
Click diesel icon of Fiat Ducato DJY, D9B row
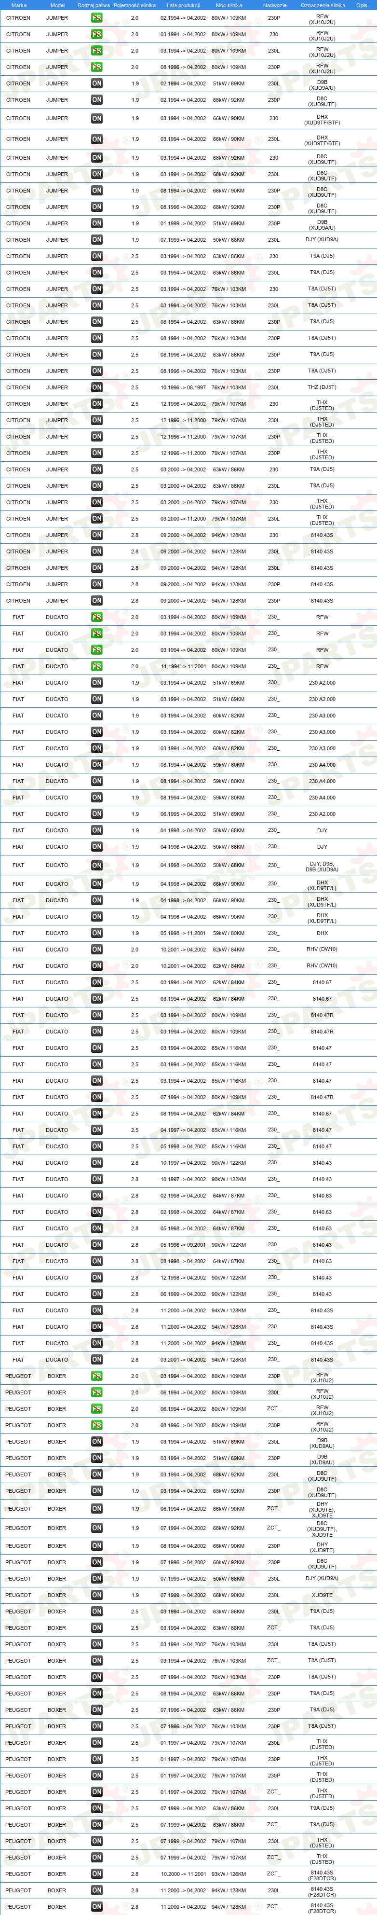click(96, 865)
